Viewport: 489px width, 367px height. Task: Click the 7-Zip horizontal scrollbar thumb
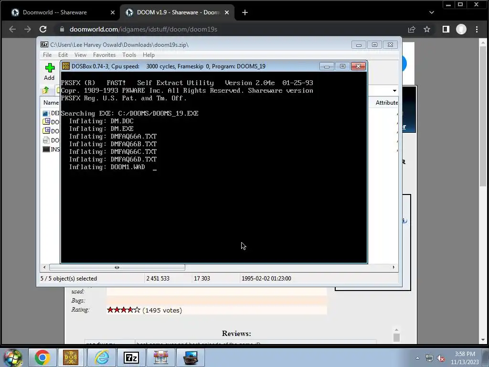tap(117, 267)
